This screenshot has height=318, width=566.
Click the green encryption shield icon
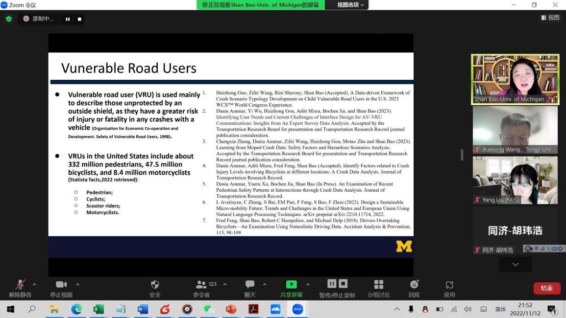9,19
